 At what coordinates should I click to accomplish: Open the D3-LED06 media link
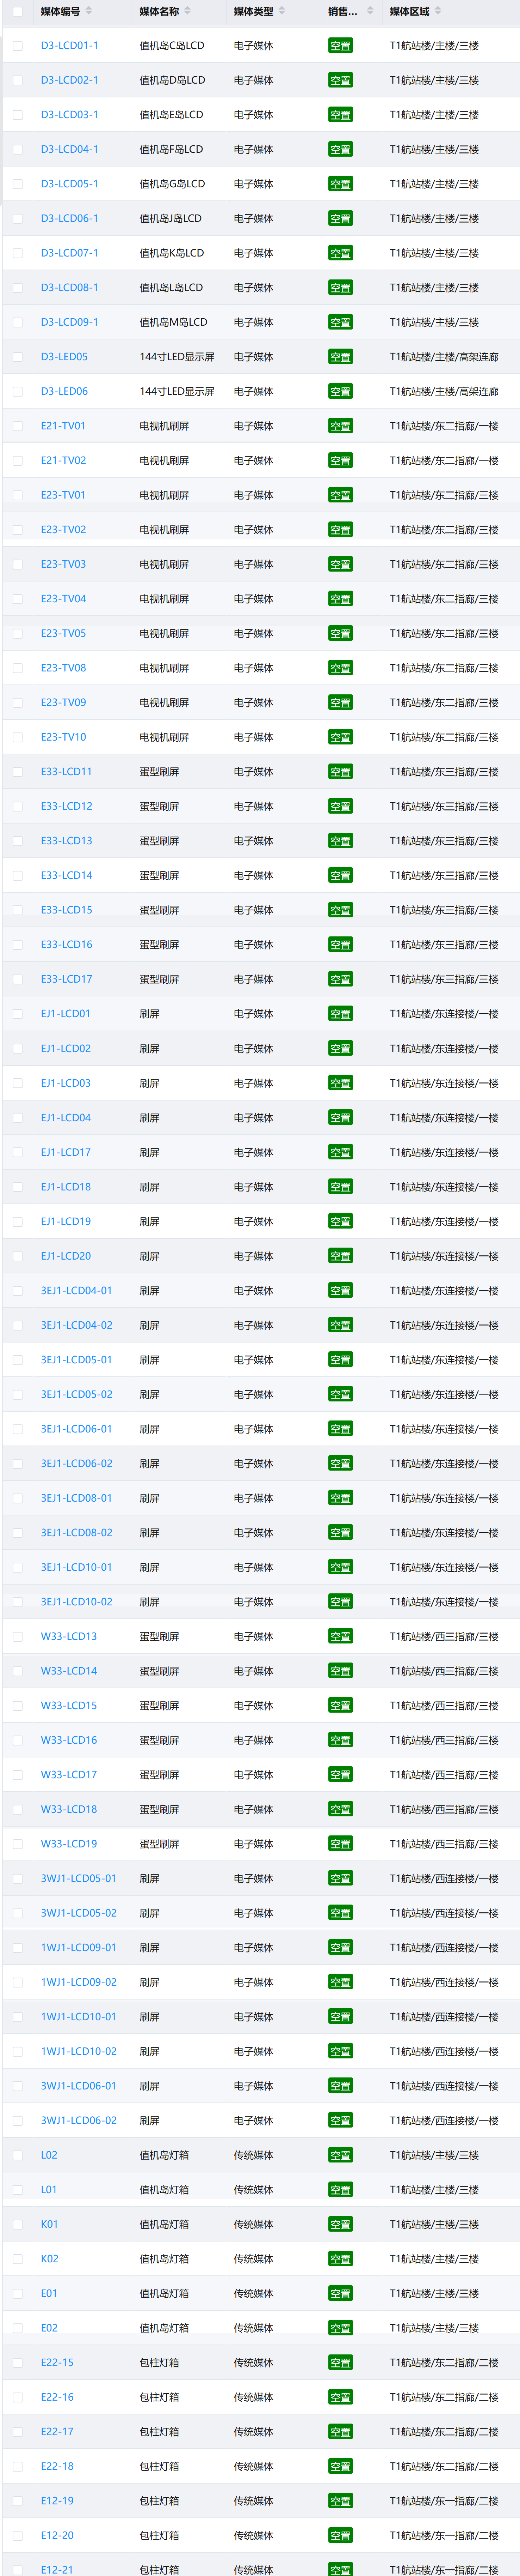point(64,391)
